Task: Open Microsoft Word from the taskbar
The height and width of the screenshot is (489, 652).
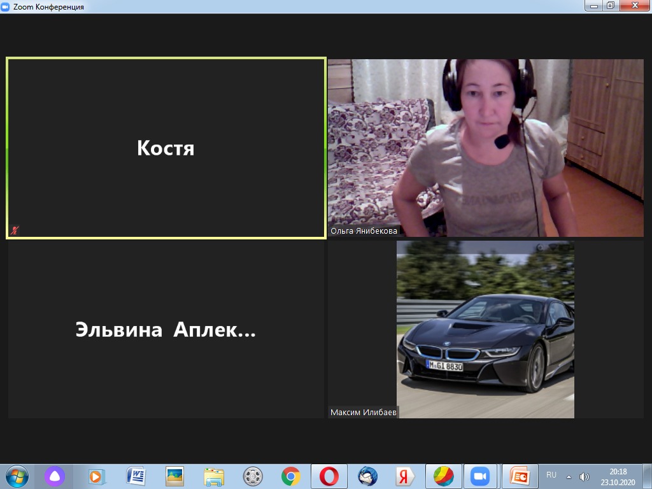Action: tap(136, 476)
